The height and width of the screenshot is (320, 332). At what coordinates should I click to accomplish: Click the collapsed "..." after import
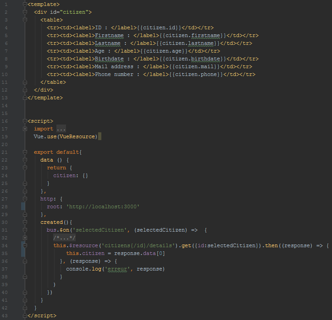coord(61,129)
